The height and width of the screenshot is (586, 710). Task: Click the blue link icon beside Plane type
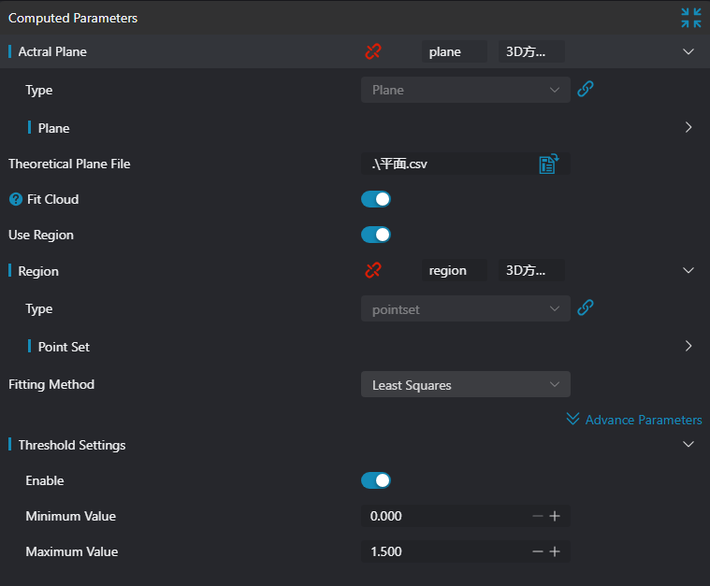click(585, 89)
